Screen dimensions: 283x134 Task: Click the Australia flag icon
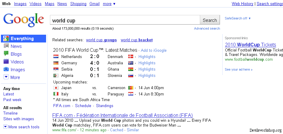(131, 63)
